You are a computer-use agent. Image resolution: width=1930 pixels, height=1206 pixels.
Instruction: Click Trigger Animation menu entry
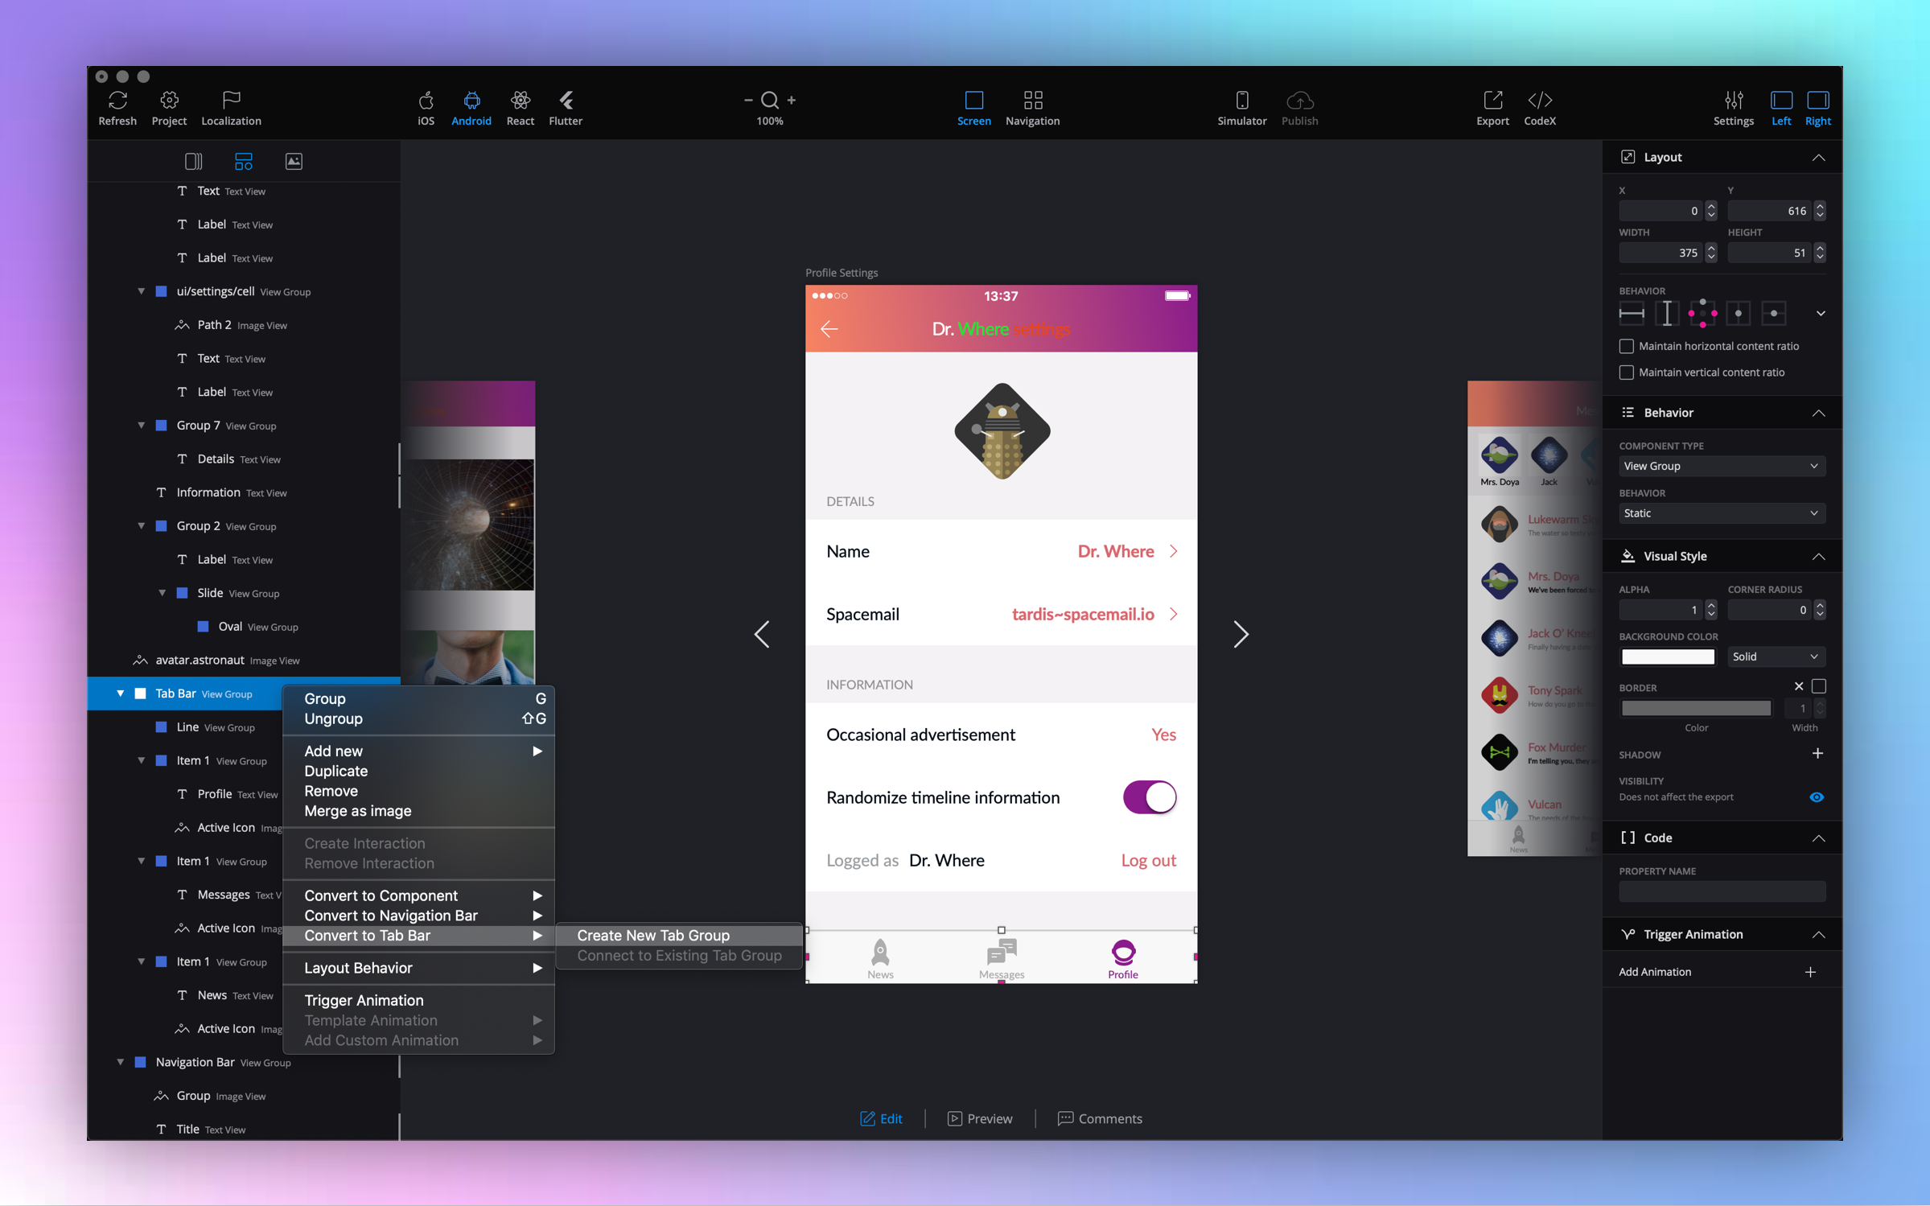point(418,1000)
